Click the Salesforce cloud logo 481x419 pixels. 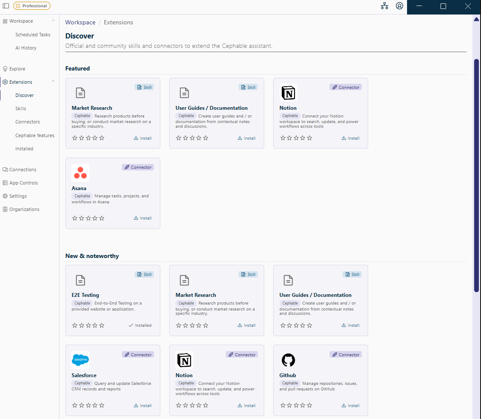pos(80,360)
